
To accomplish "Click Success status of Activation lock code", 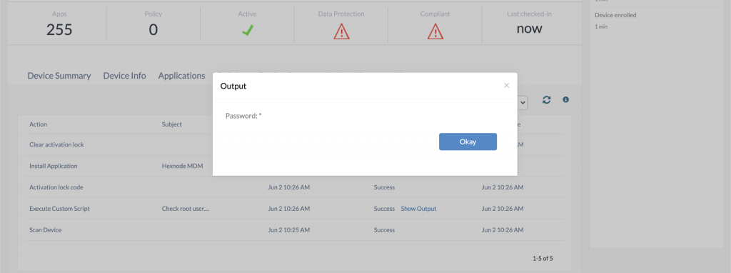I will [x=384, y=187].
